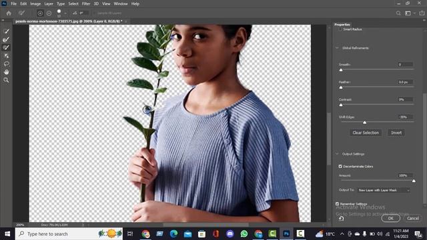Open Microsoft Store from the taskbar
Image resolution: width=427 pixels, height=240 pixels.
coord(201,234)
